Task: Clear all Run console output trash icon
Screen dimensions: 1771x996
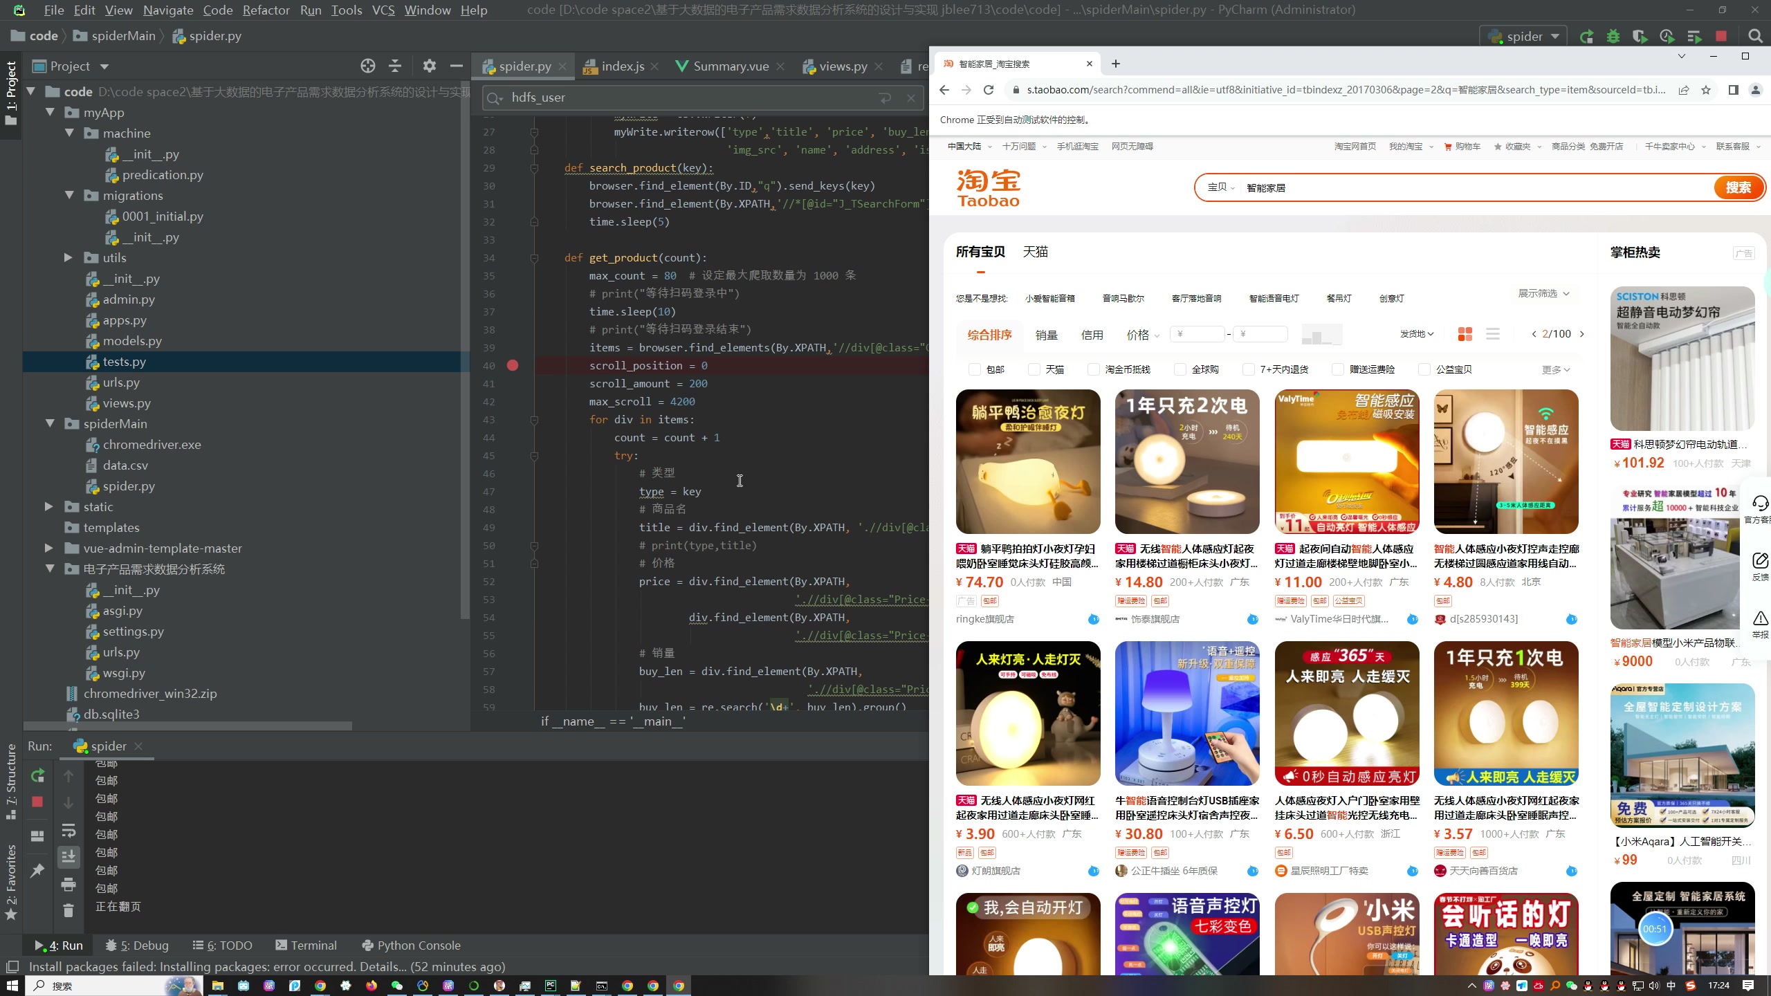Action: coord(68,911)
